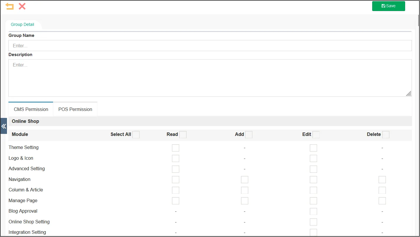
Task: Check the Delete column header checkbox
Action: pos(386,134)
